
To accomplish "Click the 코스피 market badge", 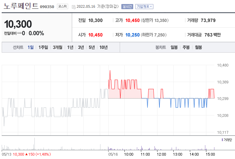I will pos(62,6).
